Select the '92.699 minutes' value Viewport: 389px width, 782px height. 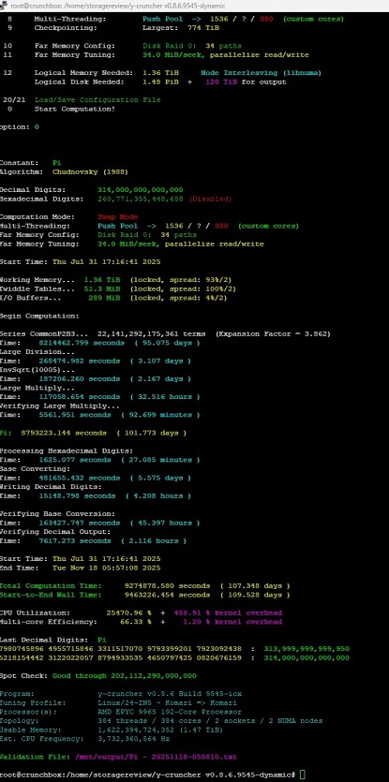coord(160,415)
